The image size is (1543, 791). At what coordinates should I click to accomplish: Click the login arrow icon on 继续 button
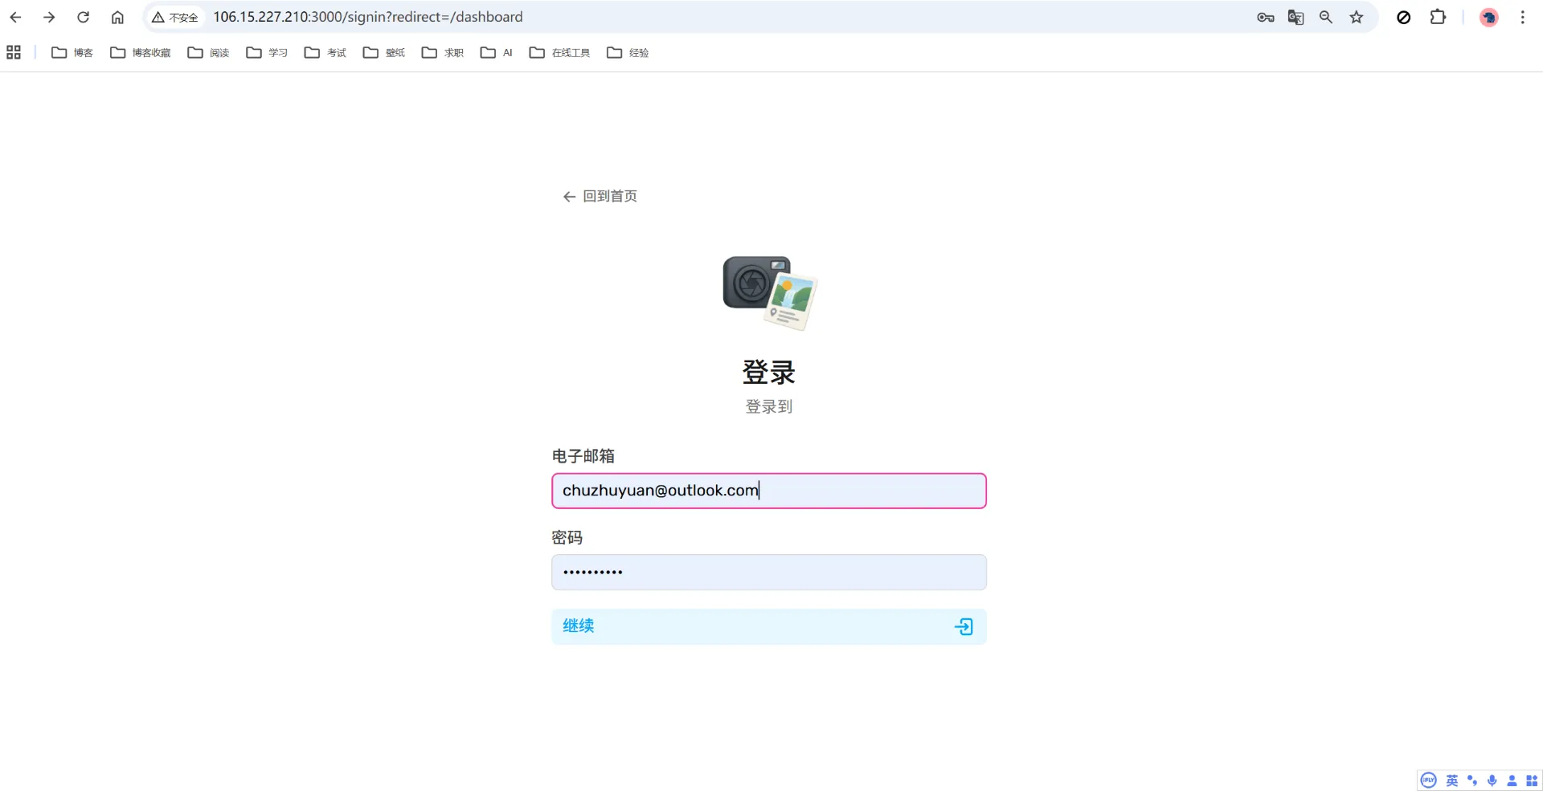(x=964, y=626)
